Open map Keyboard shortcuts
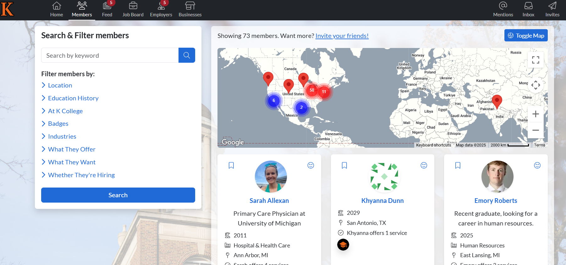This screenshot has height=265, width=566. (433, 145)
